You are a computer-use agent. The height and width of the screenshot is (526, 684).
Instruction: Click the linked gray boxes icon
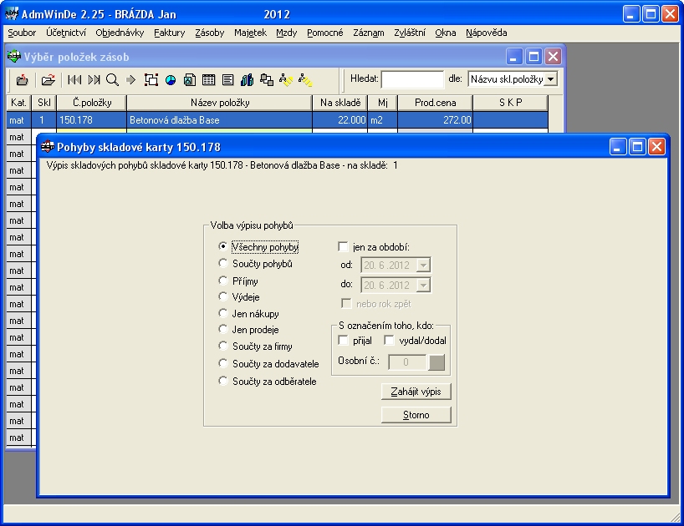(x=267, y=79)
